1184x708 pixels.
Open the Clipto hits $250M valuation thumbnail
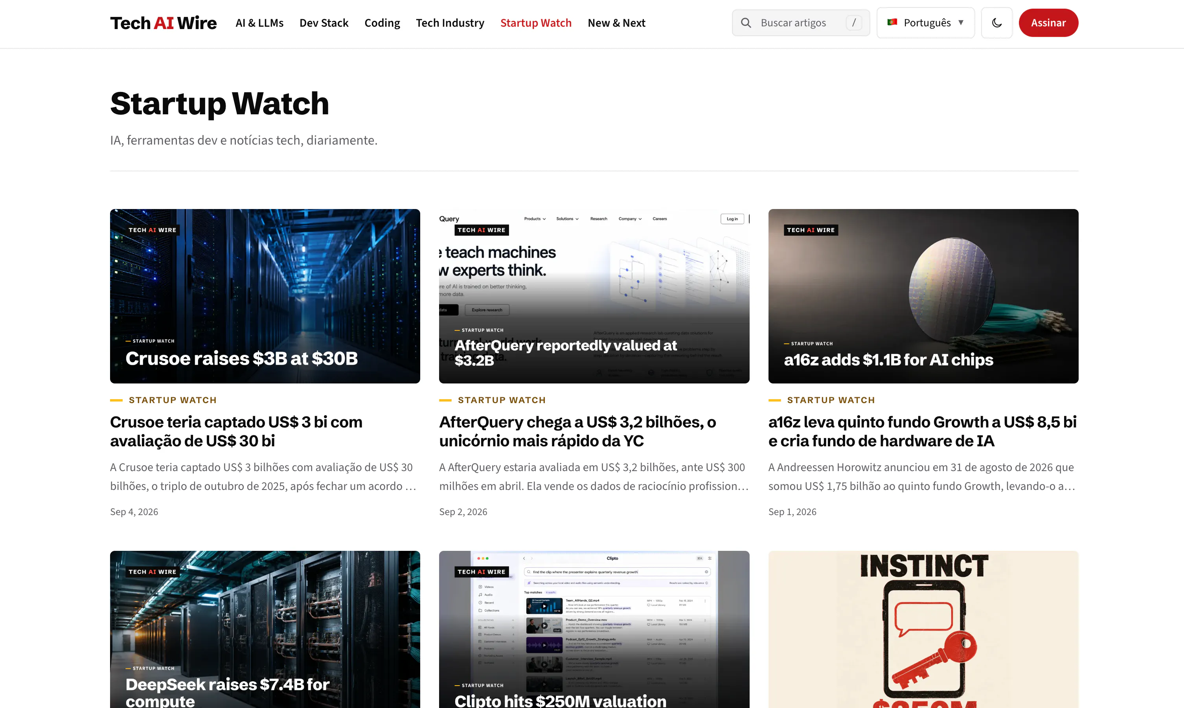tap(594, 629)
